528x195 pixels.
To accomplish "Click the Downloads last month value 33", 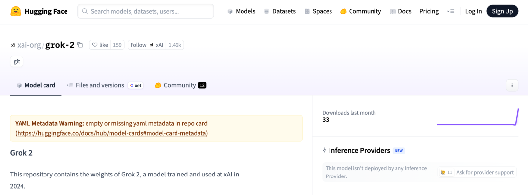I will tap(326, 120).
